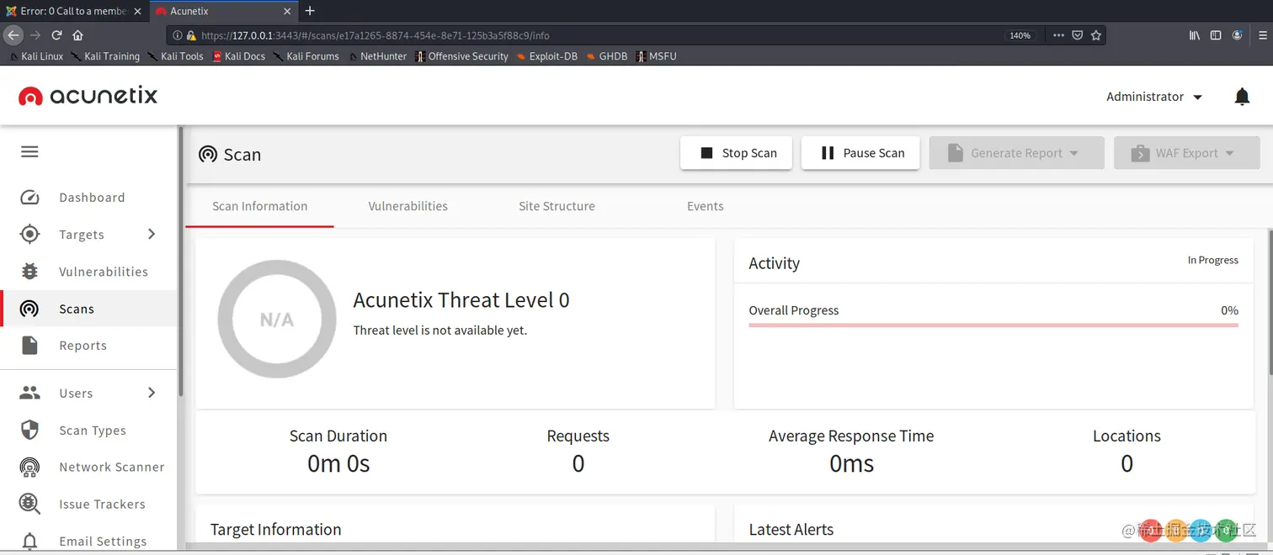Viewport: 1273px width, 555px height.
Task: Open a new browser tab
Action: (x=310, y=11)
